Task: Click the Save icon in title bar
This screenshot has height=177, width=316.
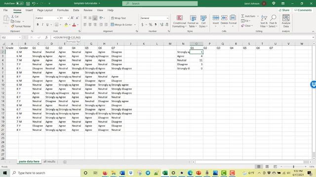Action: [28, 3]
